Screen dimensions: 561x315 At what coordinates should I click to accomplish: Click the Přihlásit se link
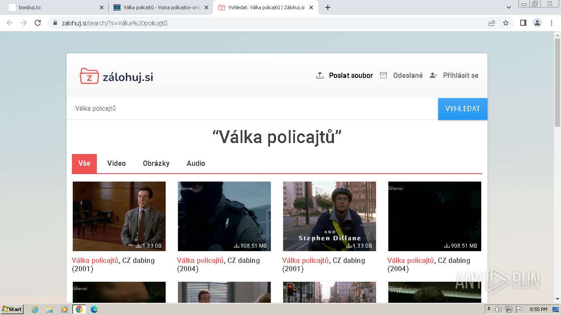pos(461,75)
